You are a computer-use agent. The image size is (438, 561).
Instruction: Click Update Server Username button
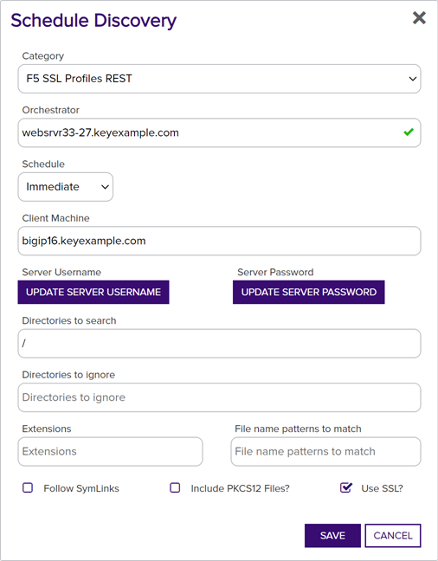coord(93,293)
